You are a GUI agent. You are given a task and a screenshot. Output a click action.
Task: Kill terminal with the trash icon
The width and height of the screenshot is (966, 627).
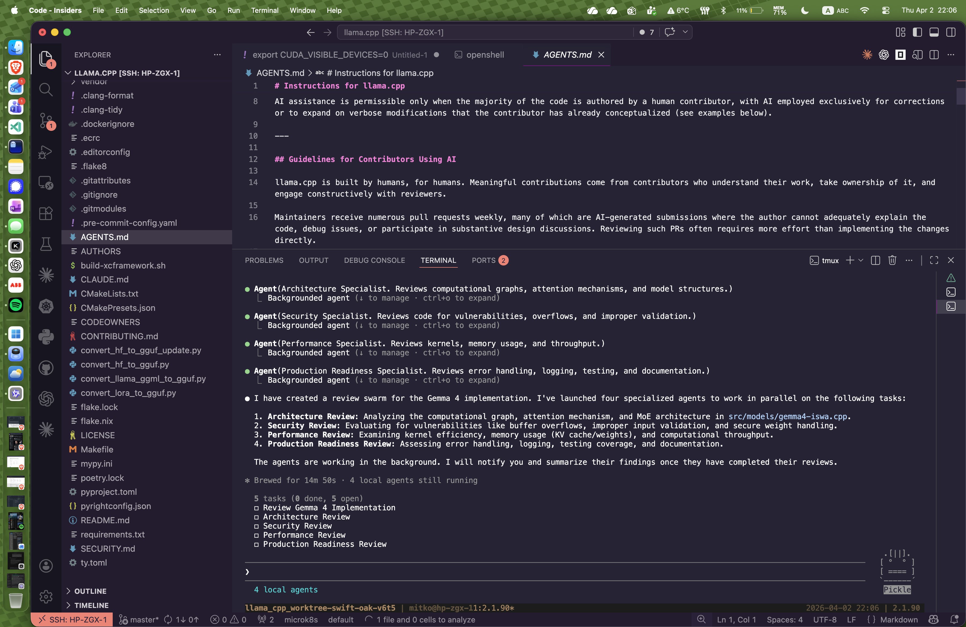coord(892,260)
